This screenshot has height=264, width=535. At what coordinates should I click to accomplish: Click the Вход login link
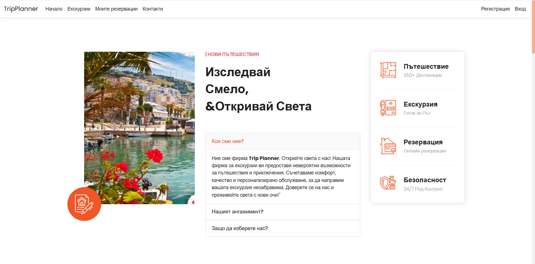point(520,9)
